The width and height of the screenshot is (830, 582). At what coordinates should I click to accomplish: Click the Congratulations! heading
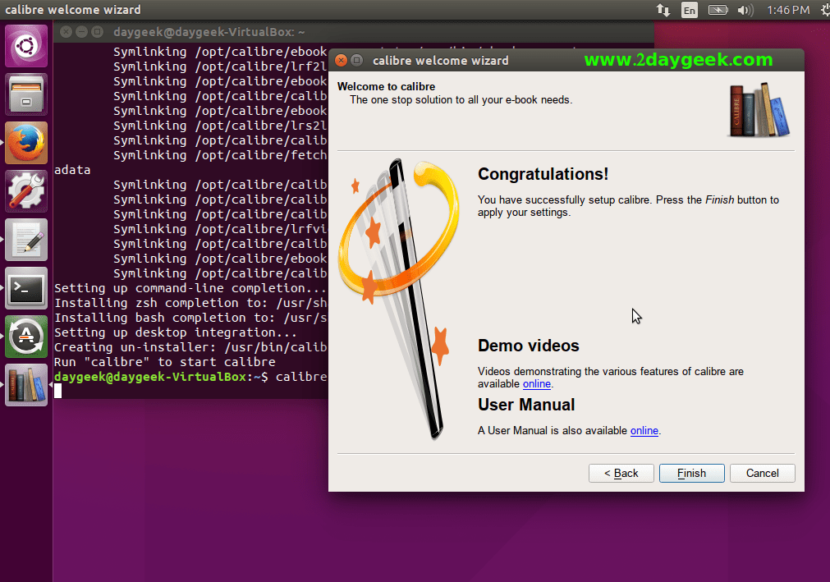[543, 174]
